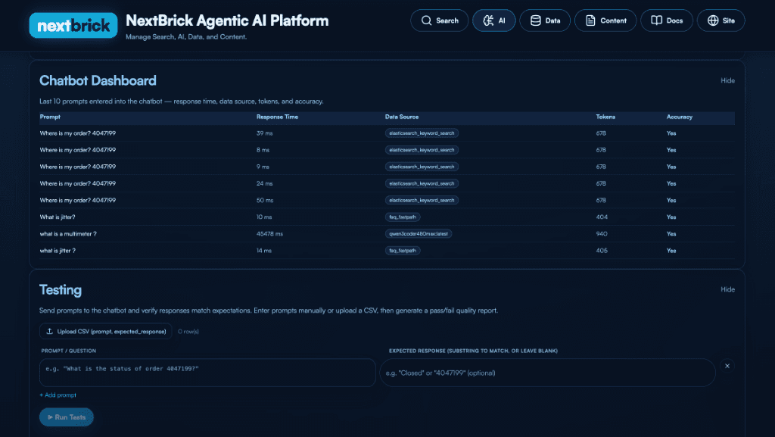Click the Testing heading
The image size is (775, 437).
pos(61,290)
